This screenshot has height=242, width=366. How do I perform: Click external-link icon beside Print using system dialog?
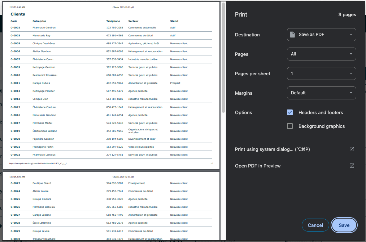(x=352, y=149)
